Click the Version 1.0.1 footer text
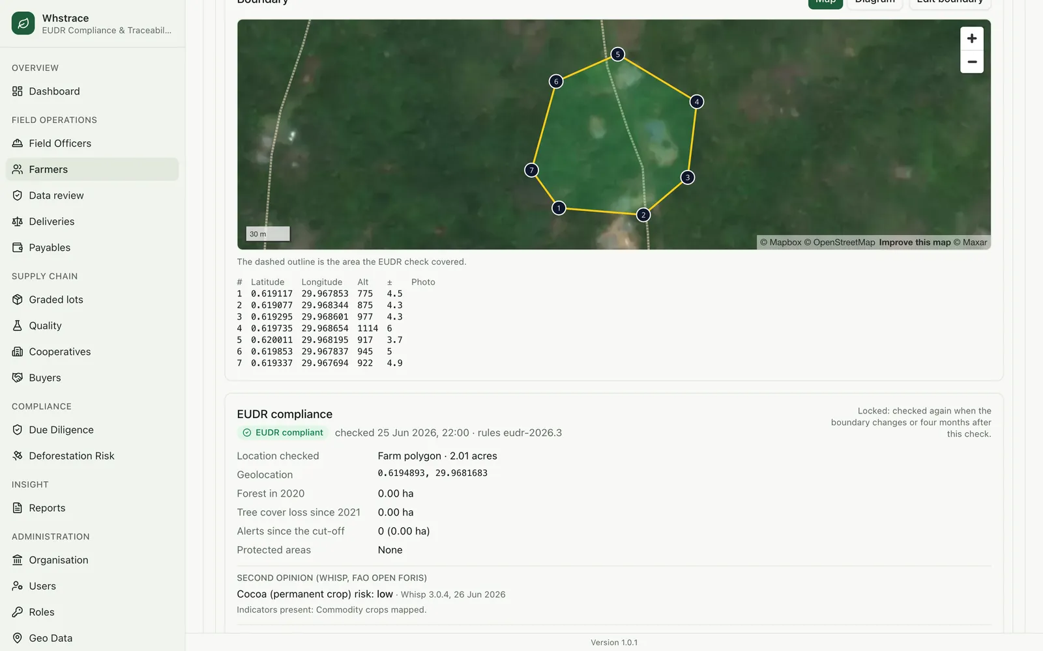Image resolution: width=1043 pixels, height=651 pixels. click(x=614, y=643)
